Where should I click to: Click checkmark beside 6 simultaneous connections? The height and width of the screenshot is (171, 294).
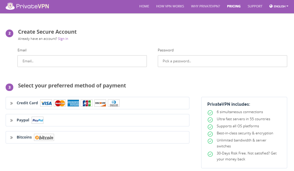coord(210,113)
